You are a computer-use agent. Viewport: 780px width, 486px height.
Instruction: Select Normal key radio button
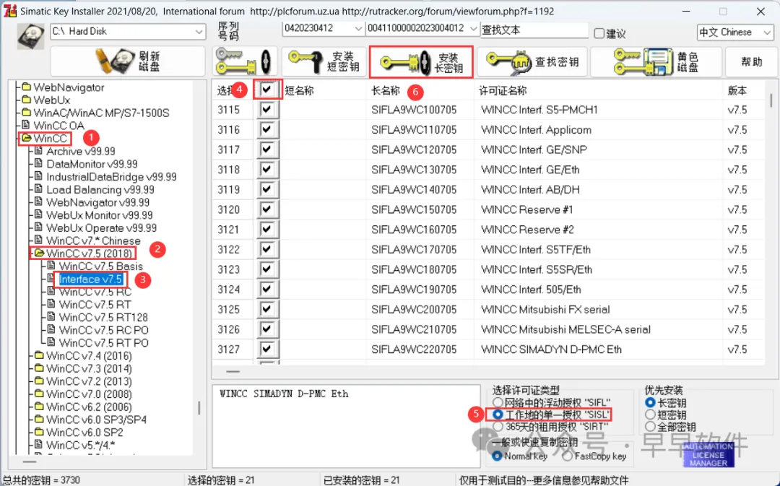pyautogui.click(x=497, y=456)
